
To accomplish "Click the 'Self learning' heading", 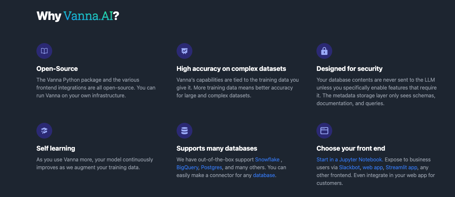I will (x=56, y=148).
